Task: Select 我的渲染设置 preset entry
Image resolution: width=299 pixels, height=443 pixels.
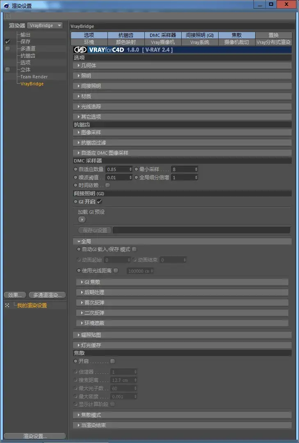Action: pos(32,306)
